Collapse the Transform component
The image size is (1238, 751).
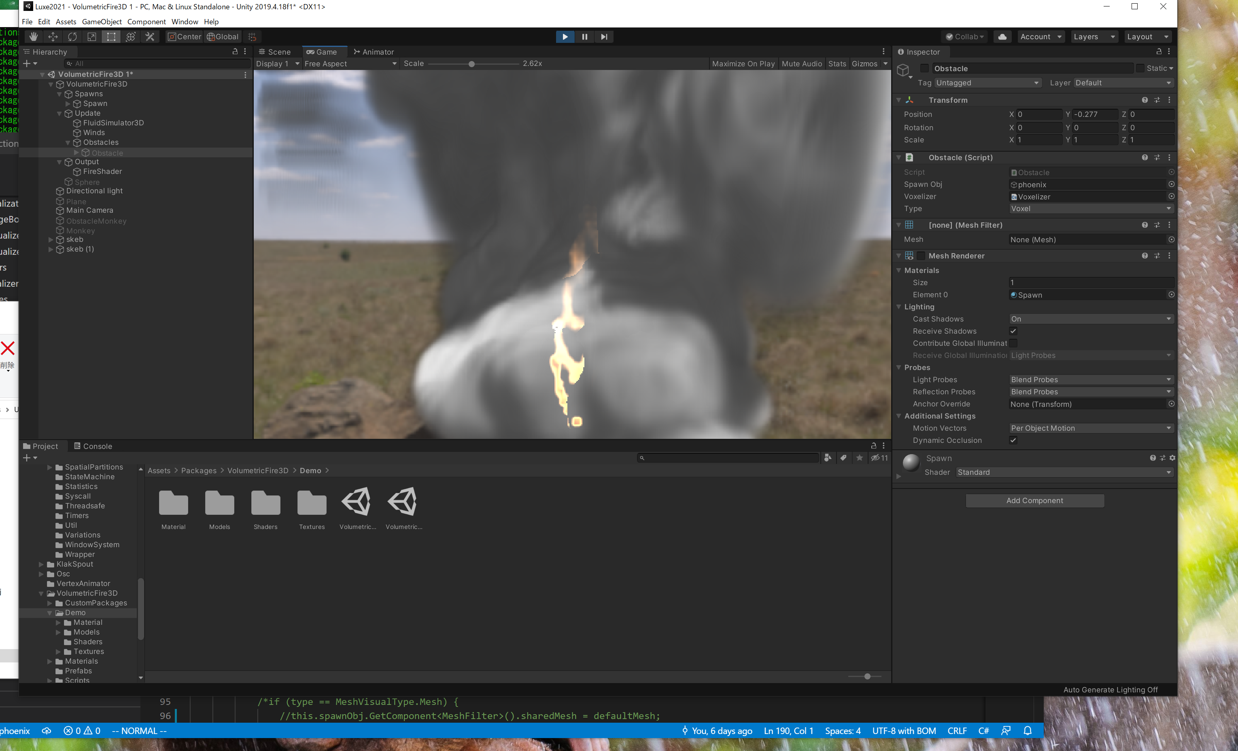(x=899, y=100)
